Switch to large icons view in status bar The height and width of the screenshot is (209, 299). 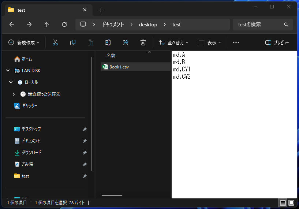click(x=291, y=203)
